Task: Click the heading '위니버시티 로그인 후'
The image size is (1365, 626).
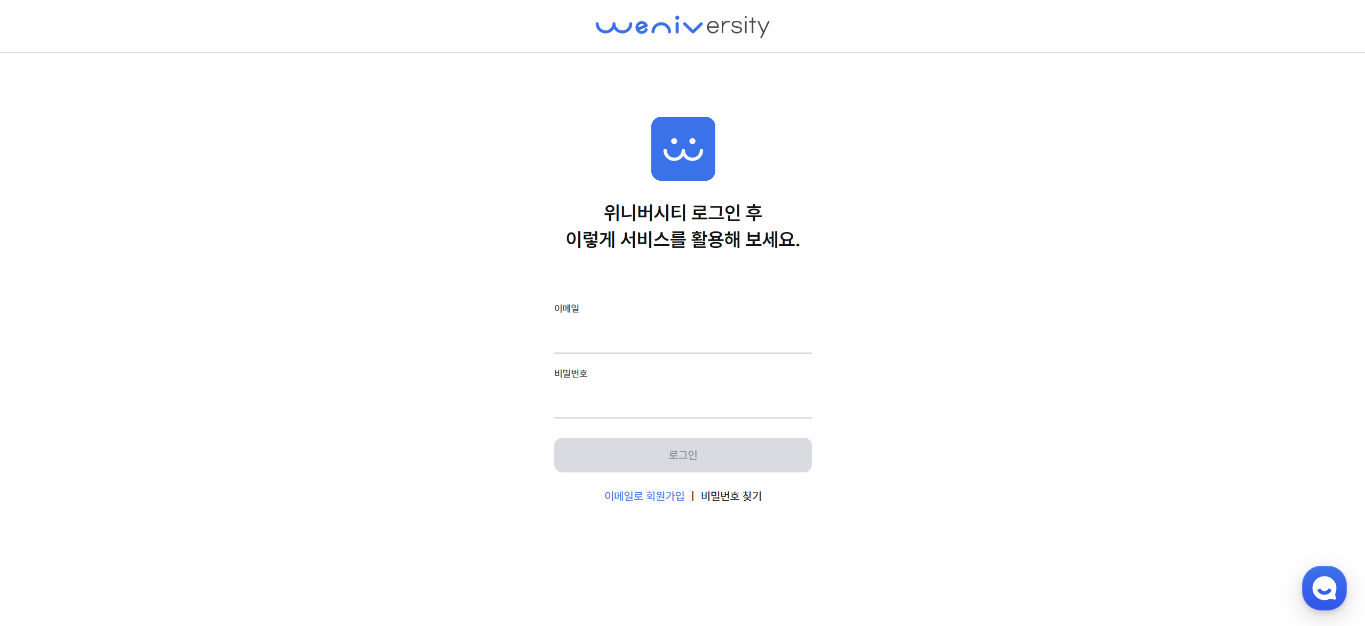Action: 683,213
